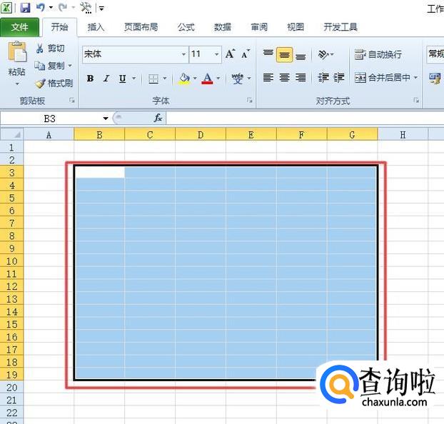Expand the underline style dropdown arrow
444x424 pixels.
134,79
